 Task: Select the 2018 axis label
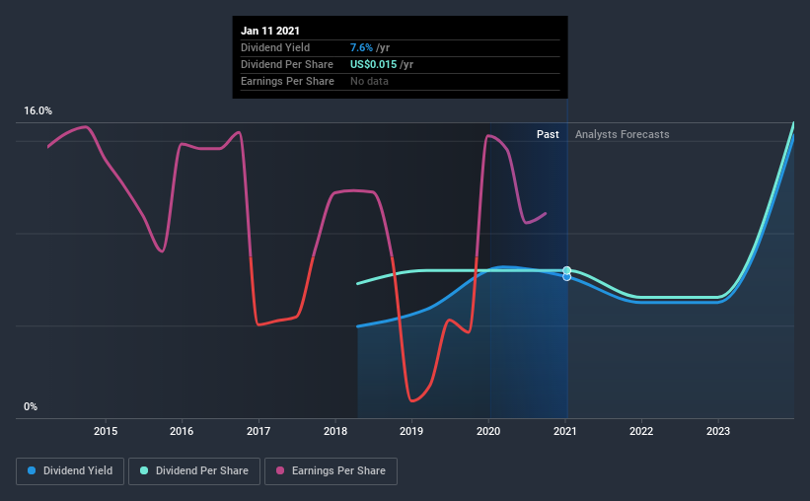click(x=335, y=431)
